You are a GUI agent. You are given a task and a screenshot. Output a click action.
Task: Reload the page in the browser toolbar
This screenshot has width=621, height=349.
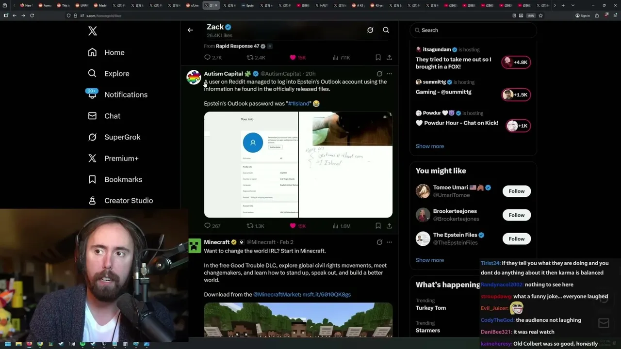(x=32, y=16)
